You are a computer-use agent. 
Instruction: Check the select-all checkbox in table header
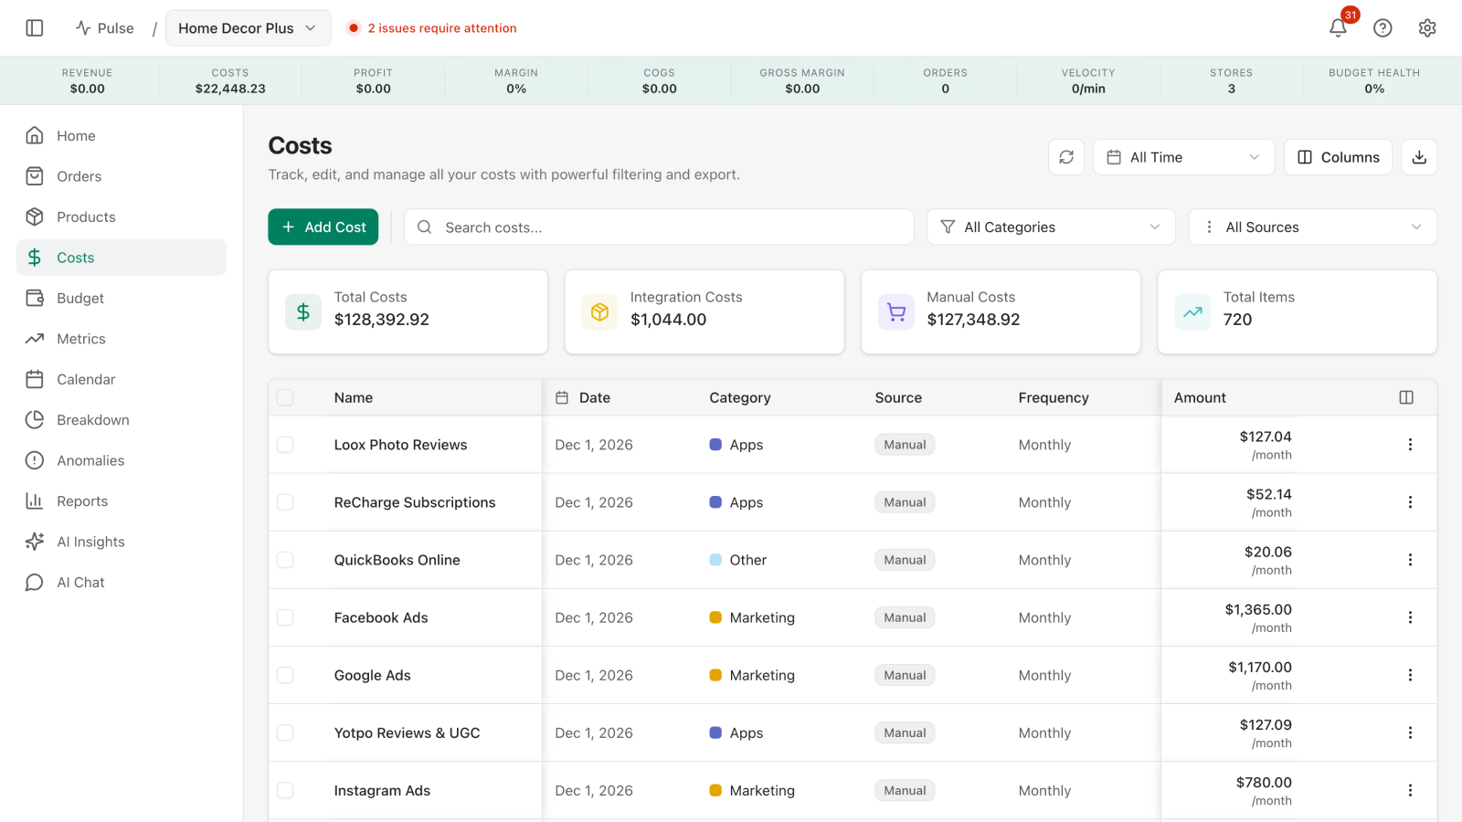click(285, 397)
